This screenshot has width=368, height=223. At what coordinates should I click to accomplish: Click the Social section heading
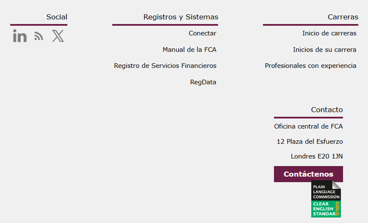pos(57,17)
